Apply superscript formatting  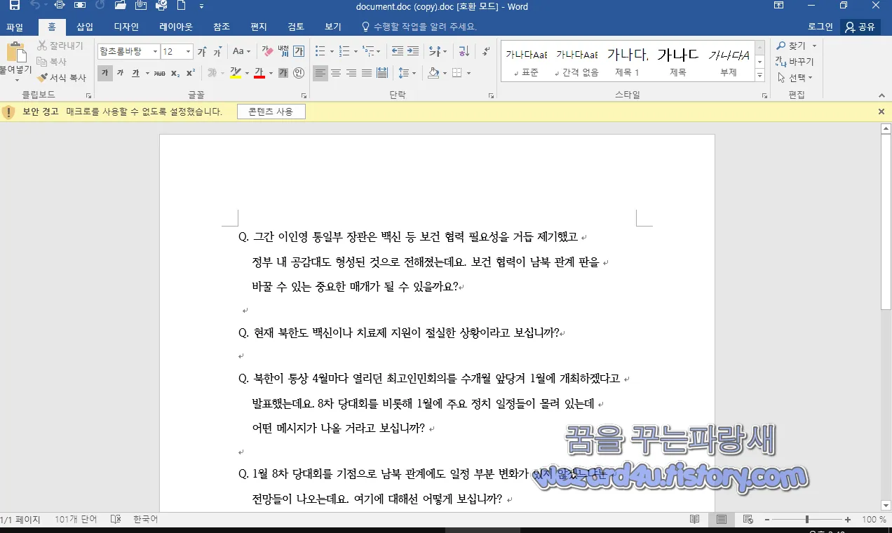[x=190, y=72]
